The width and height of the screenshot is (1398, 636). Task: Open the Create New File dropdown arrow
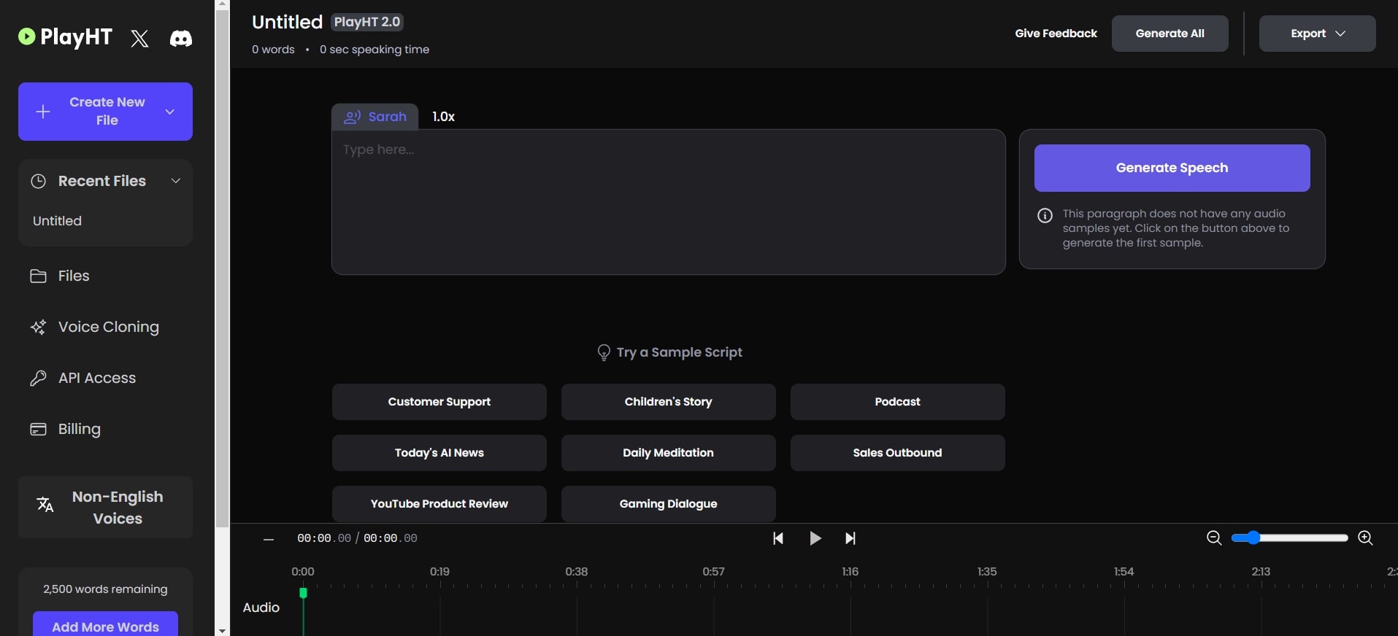[x=170, y=112]
